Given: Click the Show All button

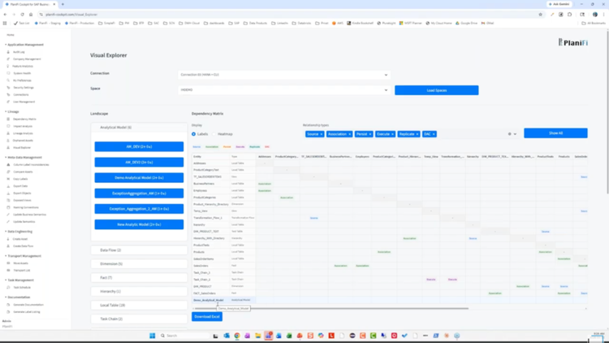Looking at the screenshot, I should [555, 133].
